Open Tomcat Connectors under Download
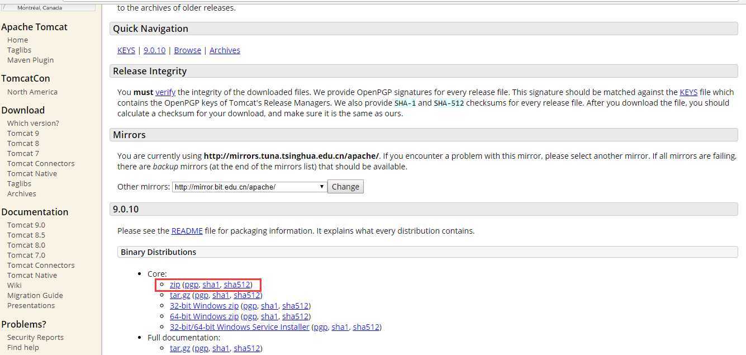746x355 pixels. click(41, 163)
